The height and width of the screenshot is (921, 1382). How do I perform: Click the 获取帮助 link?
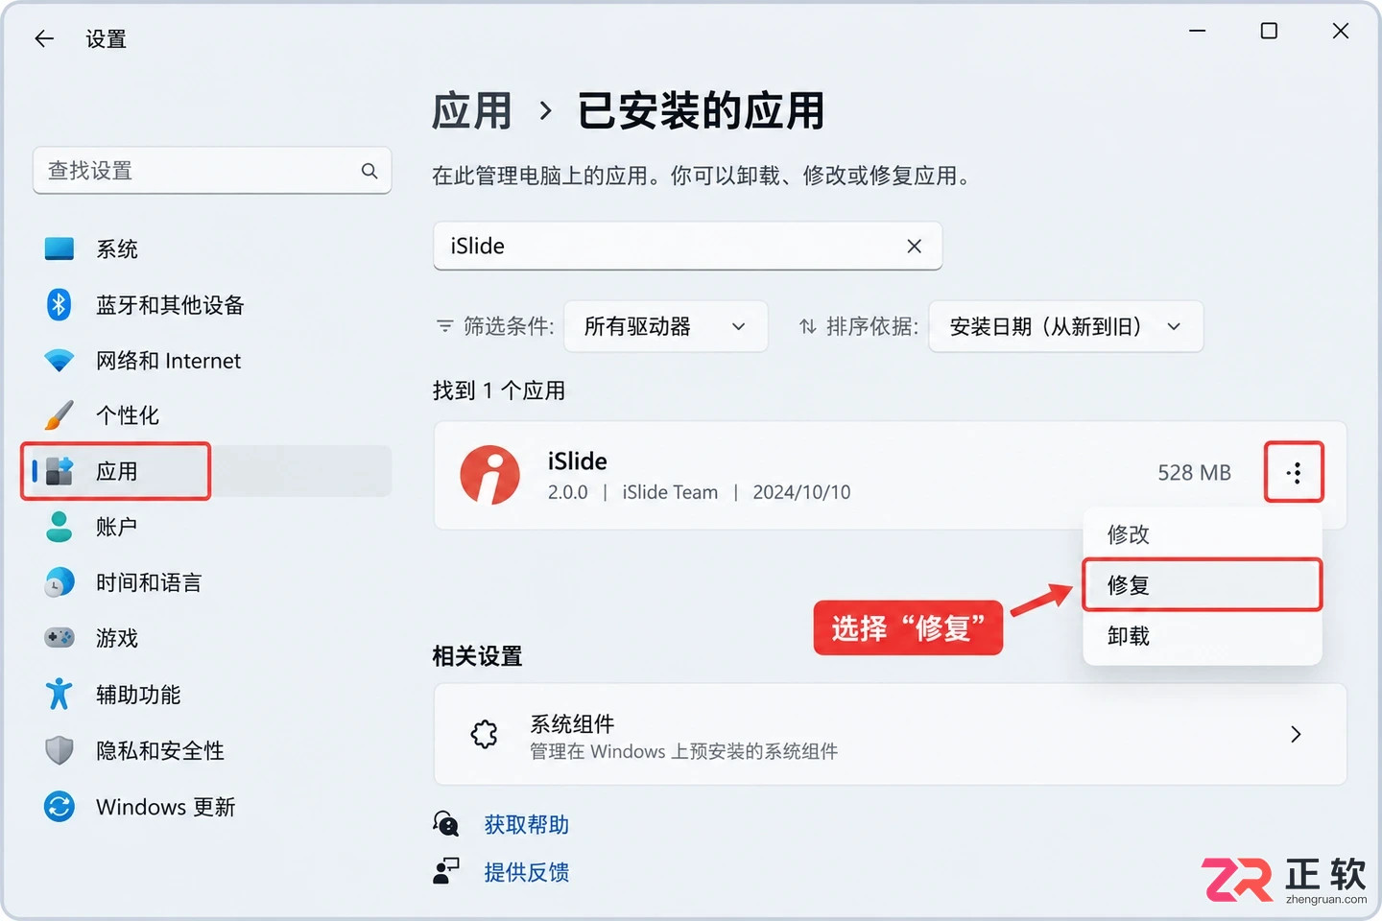(x=527, y=825)
